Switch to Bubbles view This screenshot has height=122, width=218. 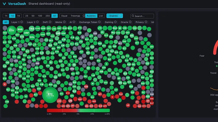[91, 16]
